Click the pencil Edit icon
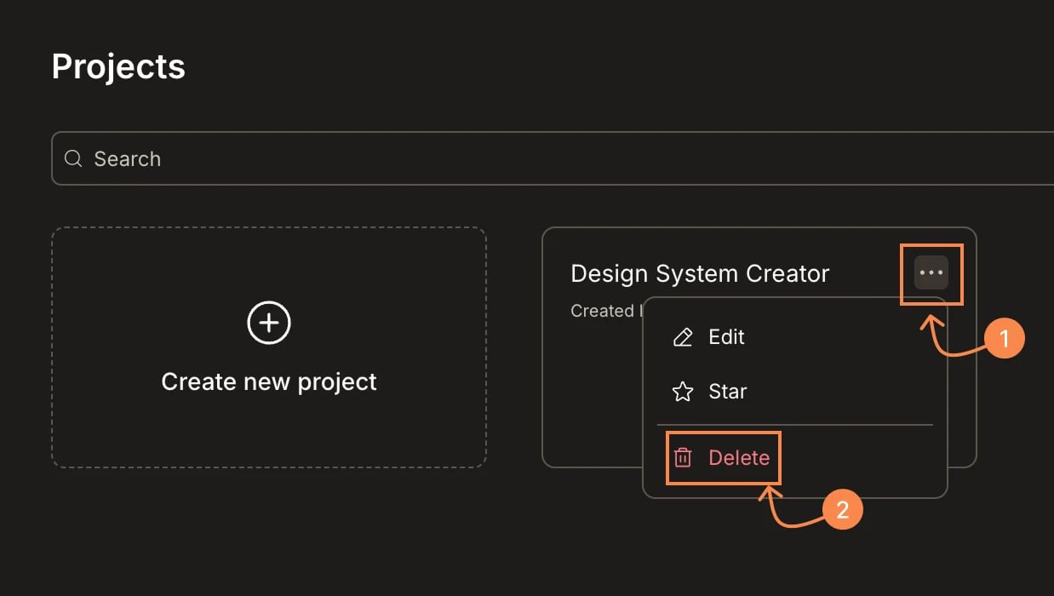The image size is (1054, 596). 683,337
